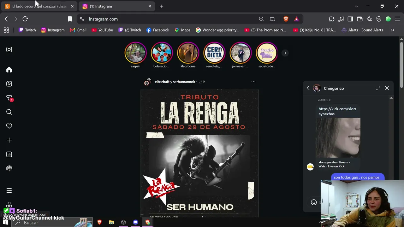View botsnacio story
The width and height of the screenshot is (404, 227).
[x=162, y=53]
